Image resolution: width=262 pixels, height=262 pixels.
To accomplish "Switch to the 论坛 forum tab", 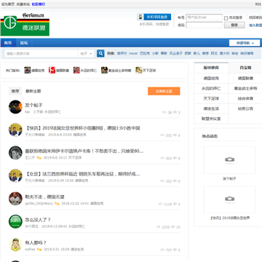I will click(x=24, y=43).
